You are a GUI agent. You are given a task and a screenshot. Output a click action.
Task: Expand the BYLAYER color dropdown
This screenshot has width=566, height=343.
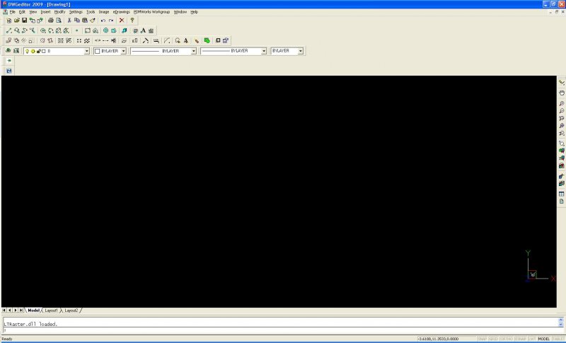[x=123, y=51]
